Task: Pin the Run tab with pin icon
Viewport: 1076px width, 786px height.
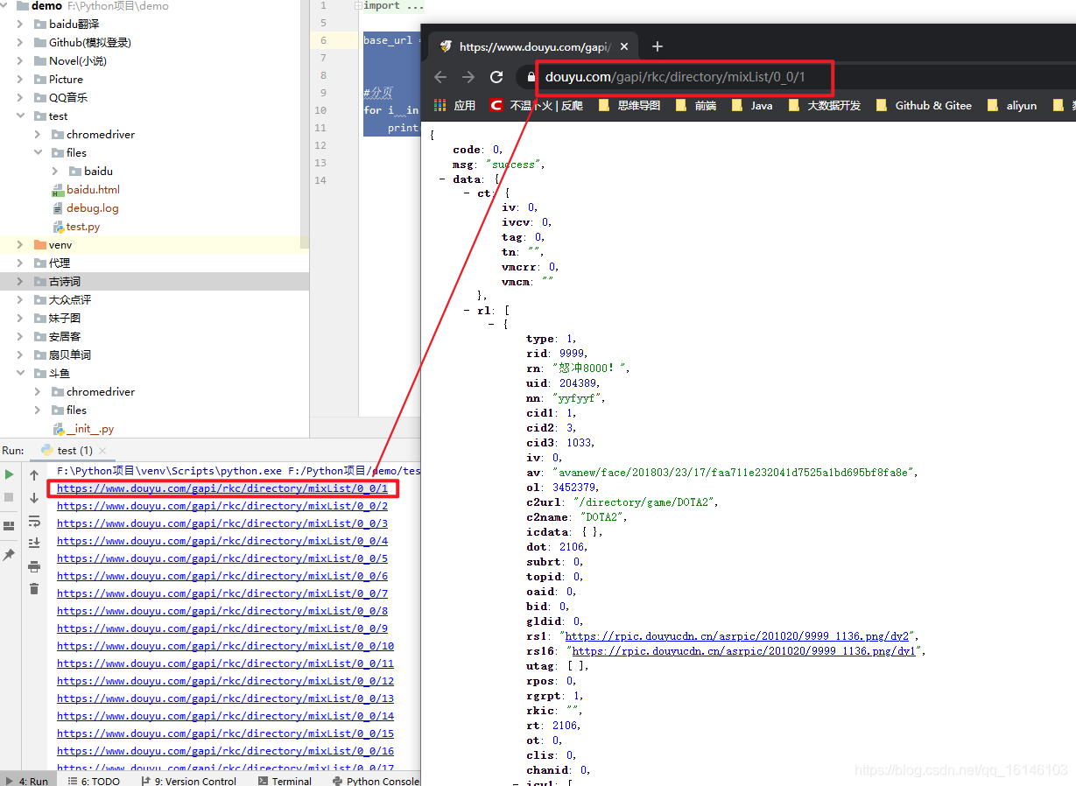Action: tap(10, 555)
